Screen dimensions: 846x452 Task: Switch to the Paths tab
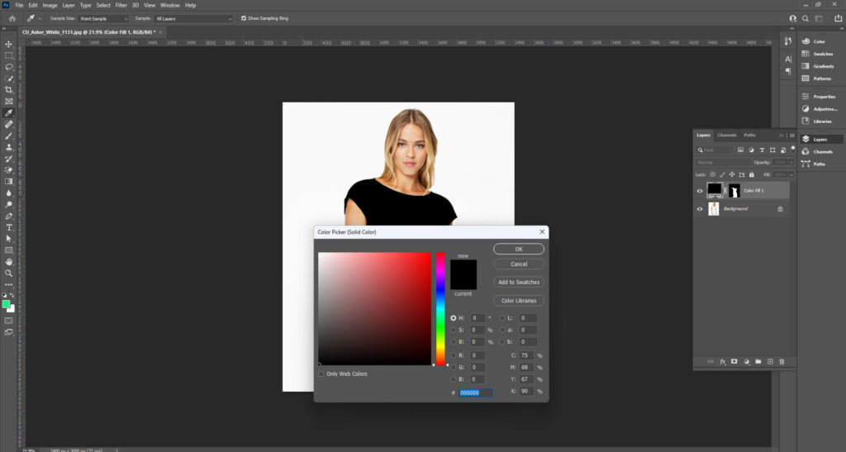tap(749, 135)
